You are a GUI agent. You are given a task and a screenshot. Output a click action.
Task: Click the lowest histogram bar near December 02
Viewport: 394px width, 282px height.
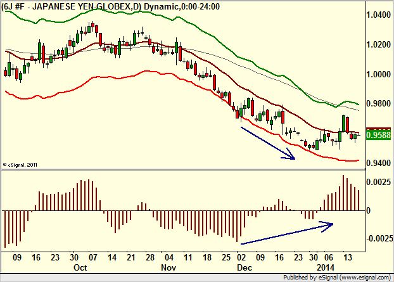click(237, 226)
